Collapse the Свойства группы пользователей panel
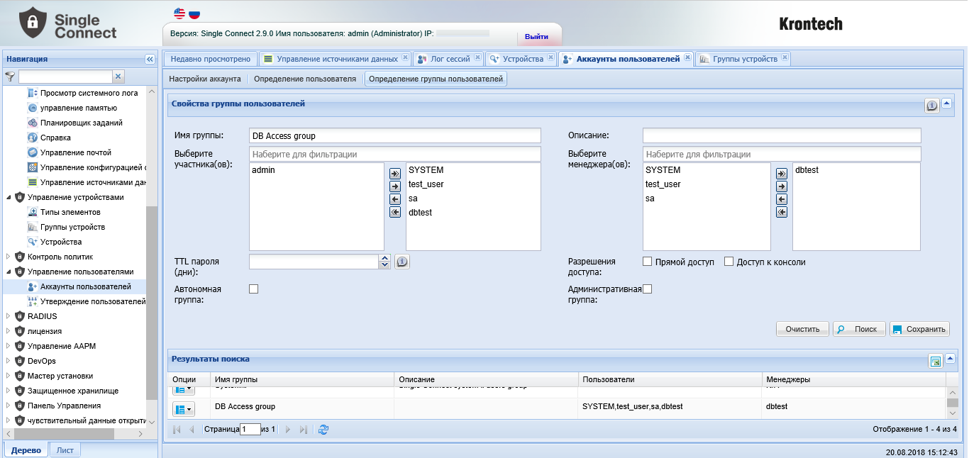The height and width of the screenshot is (458, 969). pos(946,104)
